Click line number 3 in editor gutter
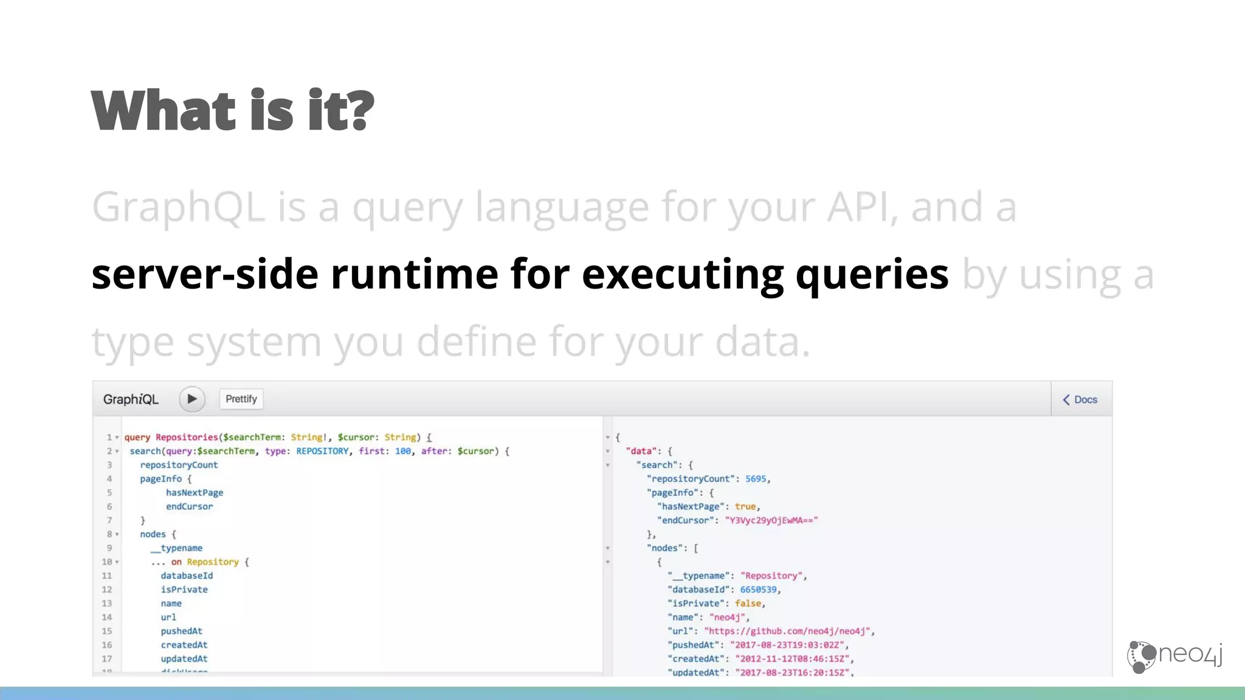The image size is (1245, 700). [x=109, y=465]
